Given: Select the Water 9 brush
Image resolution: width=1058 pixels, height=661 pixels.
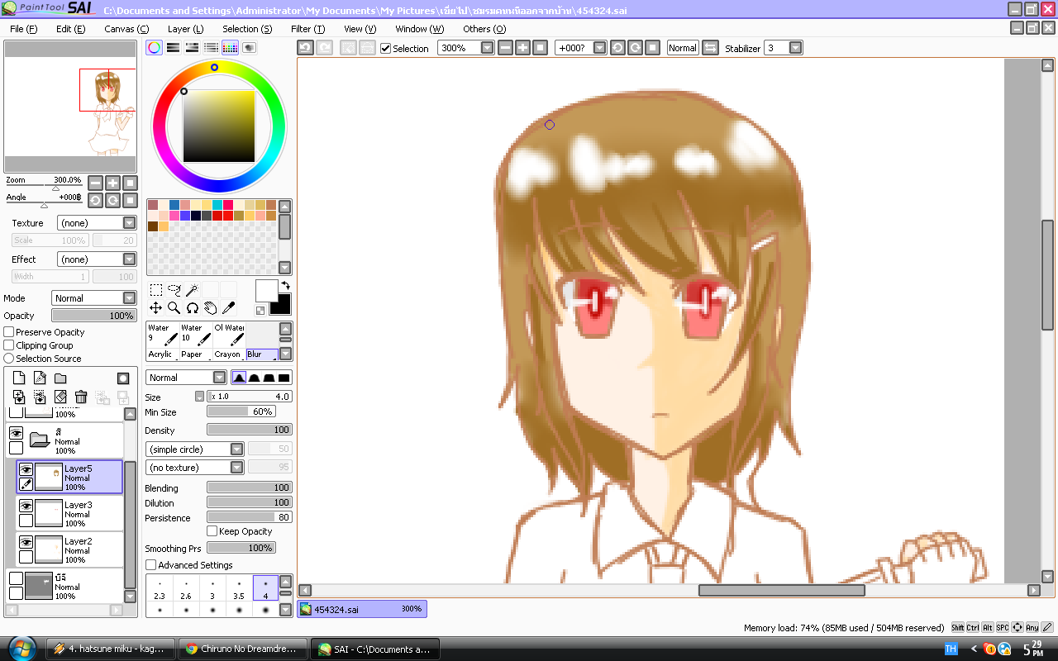Looking at the screenshot, I should [x=163, y=335].
